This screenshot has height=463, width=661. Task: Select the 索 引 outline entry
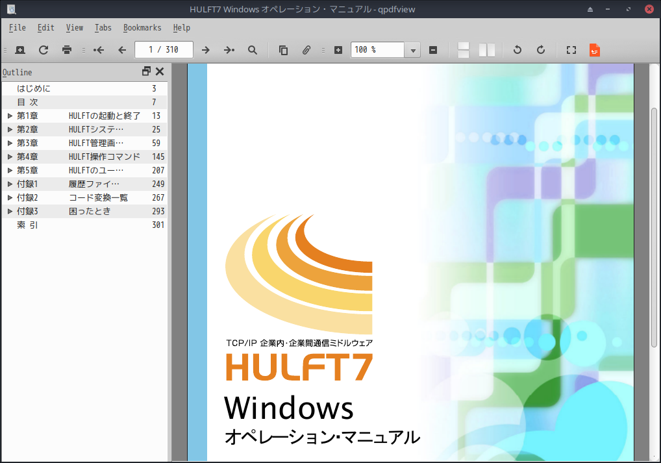27,225
